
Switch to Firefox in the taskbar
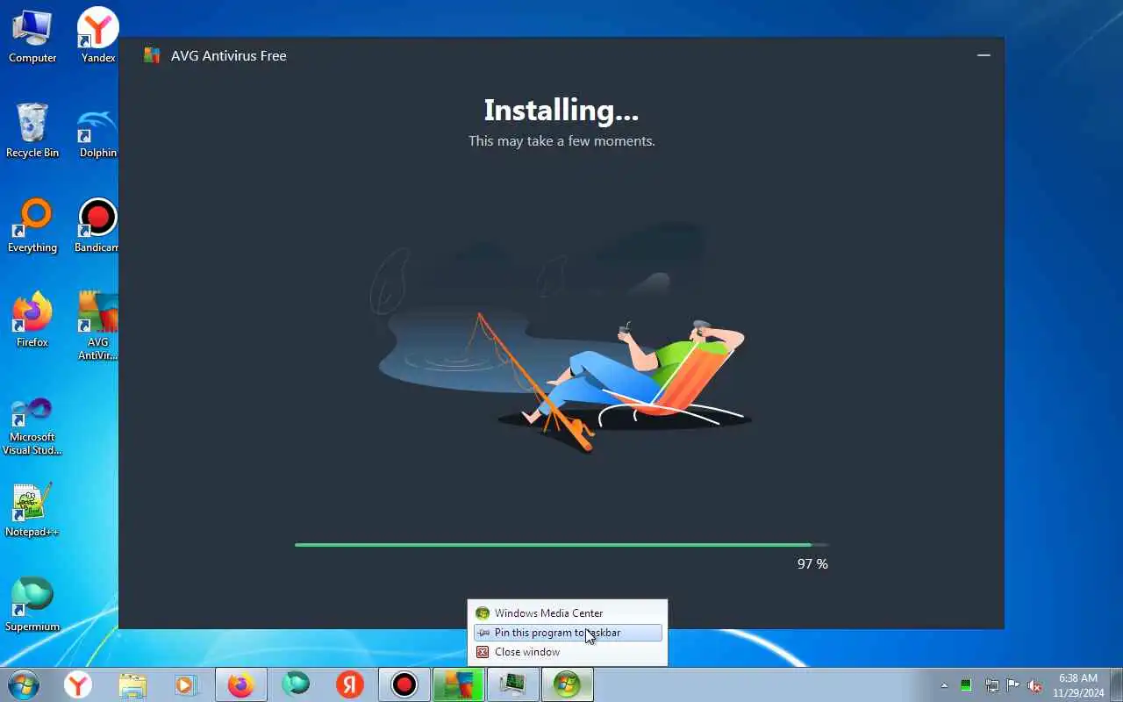coord(241,684)
